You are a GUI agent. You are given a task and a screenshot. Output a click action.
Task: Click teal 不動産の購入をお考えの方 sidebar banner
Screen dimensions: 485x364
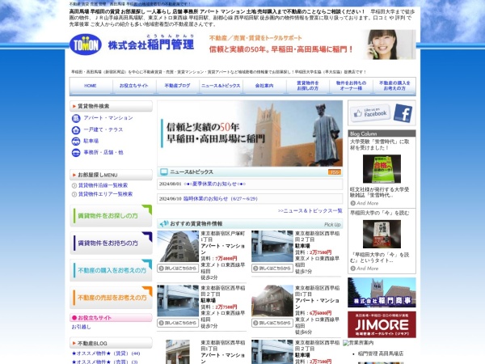111,270
